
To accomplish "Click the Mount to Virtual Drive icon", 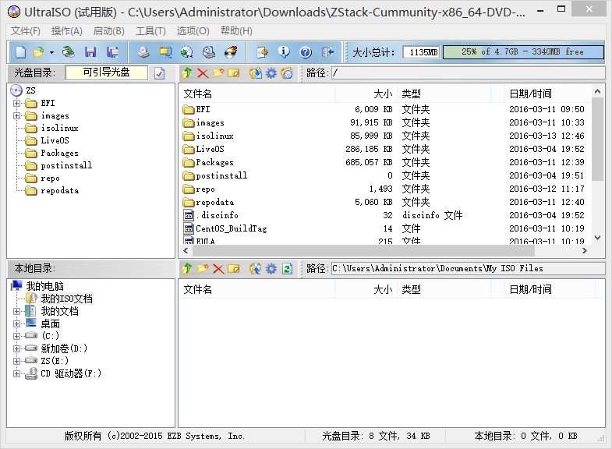I will 209,52.
